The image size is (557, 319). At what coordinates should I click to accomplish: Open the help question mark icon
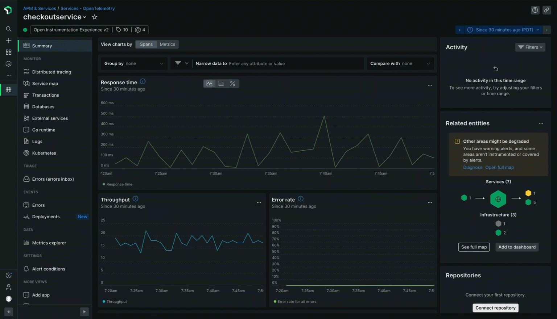(535, 10)
